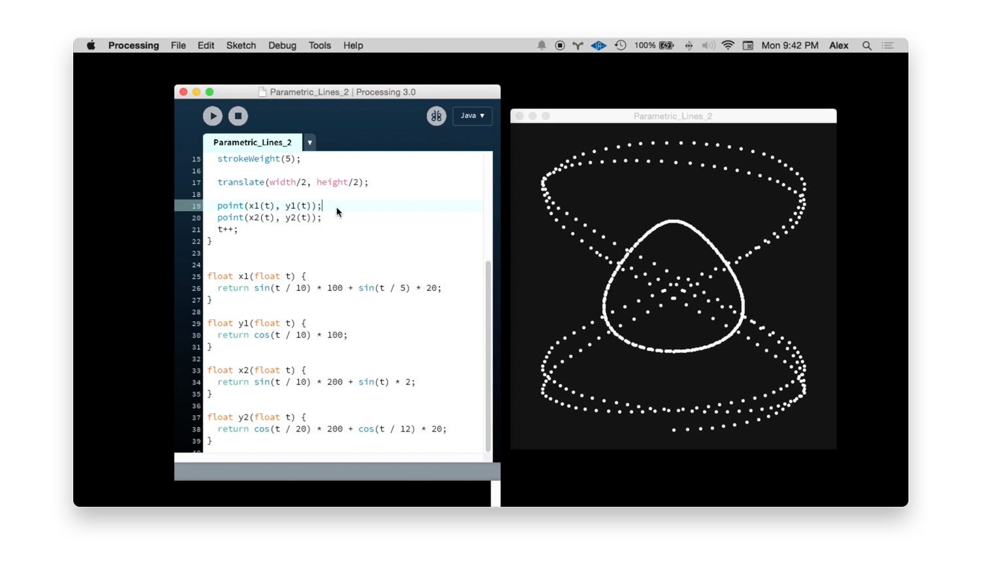
Task: Click the clock showing Mon 9:42 PM
Action: (790, 45)
